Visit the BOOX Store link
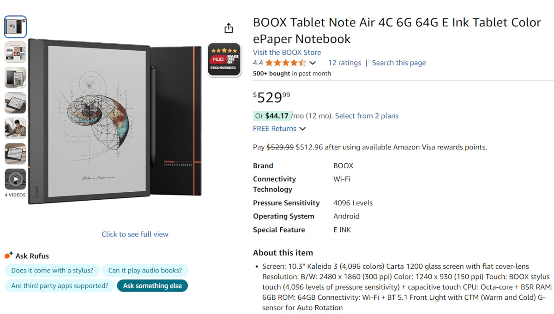554x314 pixels. click(x=287, y=52)
